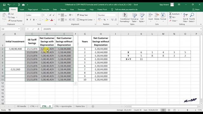The height and width of the screenshot is (114, 203).
Task: Toggle Merge & Center
Action: coord(85,20)
